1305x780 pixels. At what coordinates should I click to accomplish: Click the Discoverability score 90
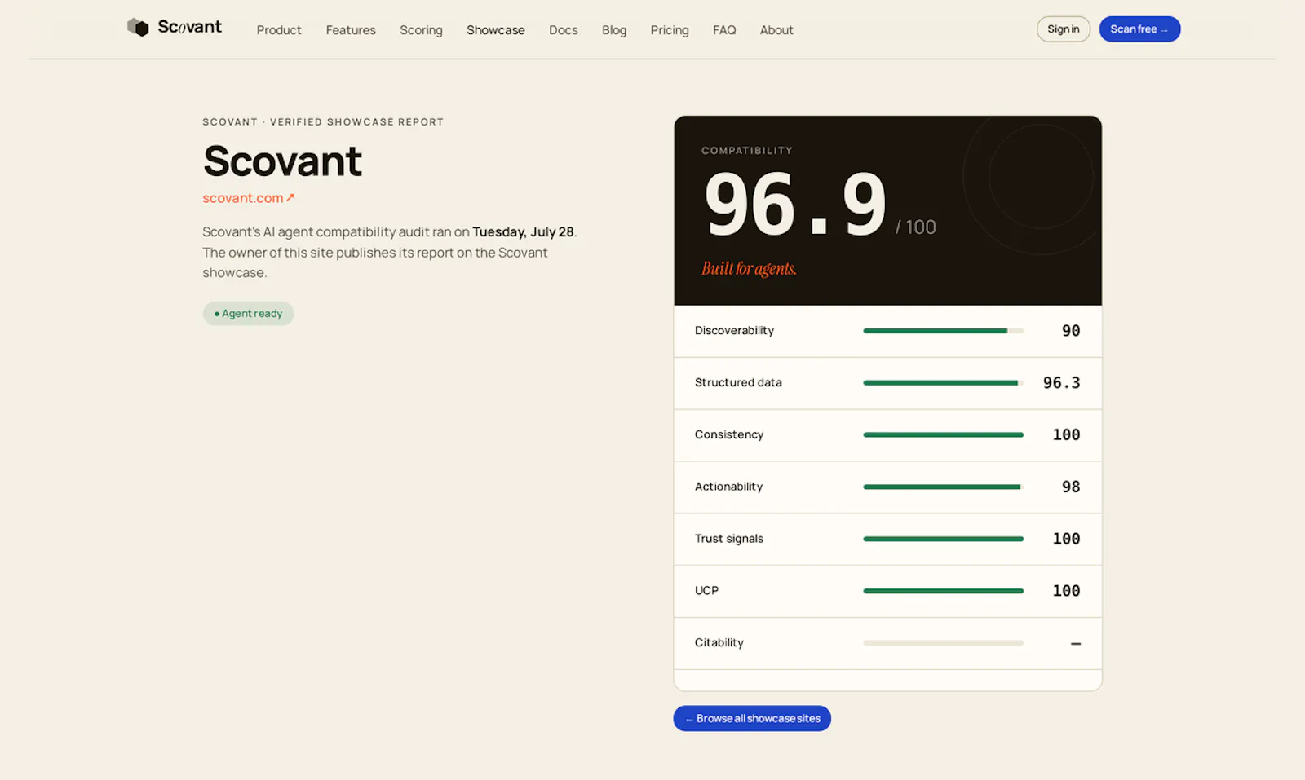[x=1071, y=331]
